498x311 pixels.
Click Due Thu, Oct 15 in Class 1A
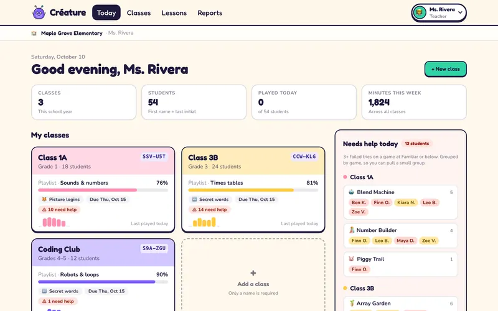point(108,199)
